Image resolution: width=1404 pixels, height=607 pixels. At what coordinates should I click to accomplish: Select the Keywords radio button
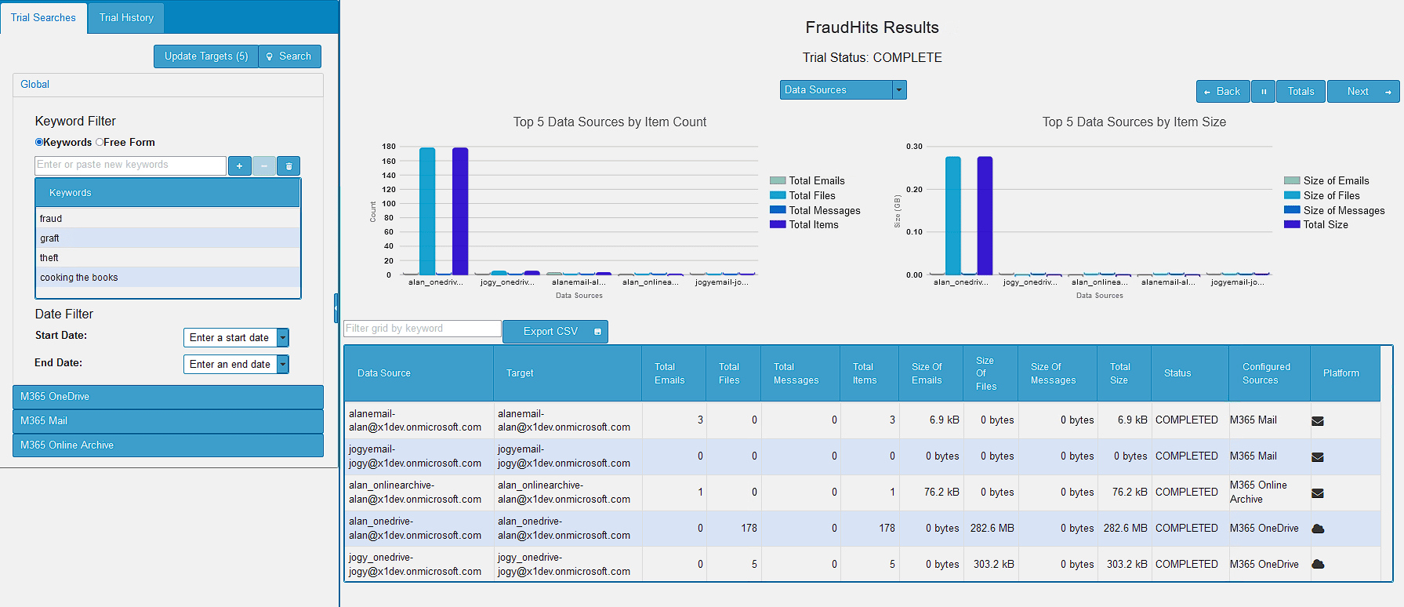(x=39, y=142)
